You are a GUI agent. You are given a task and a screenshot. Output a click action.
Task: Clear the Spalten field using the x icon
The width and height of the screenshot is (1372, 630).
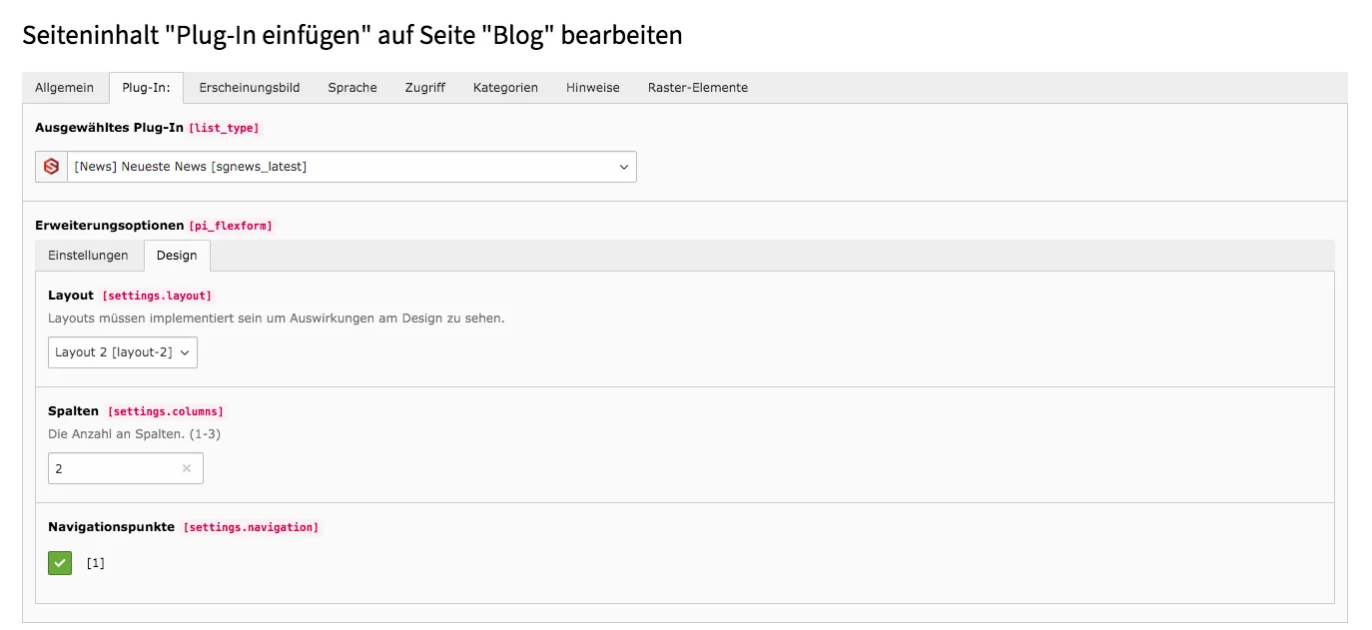coord(186,468)
